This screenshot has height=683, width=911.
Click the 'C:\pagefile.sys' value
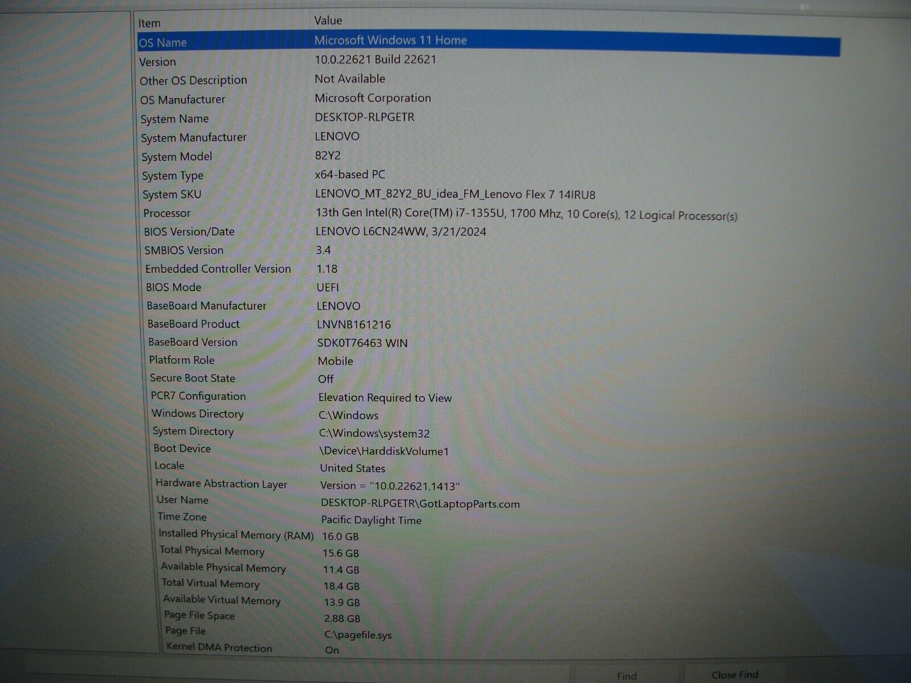tap(358, 635)
